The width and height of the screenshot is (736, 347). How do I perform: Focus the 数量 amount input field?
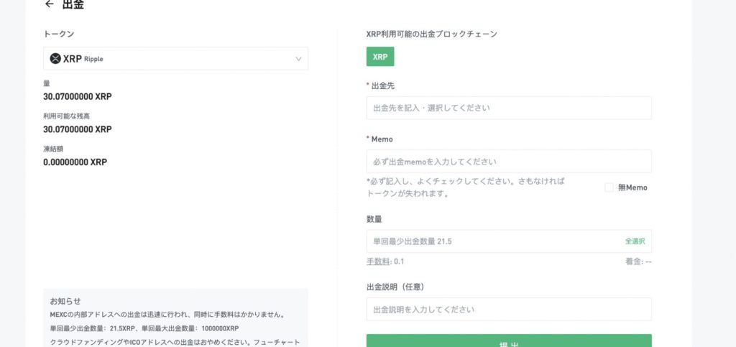(x=492, y=241)
